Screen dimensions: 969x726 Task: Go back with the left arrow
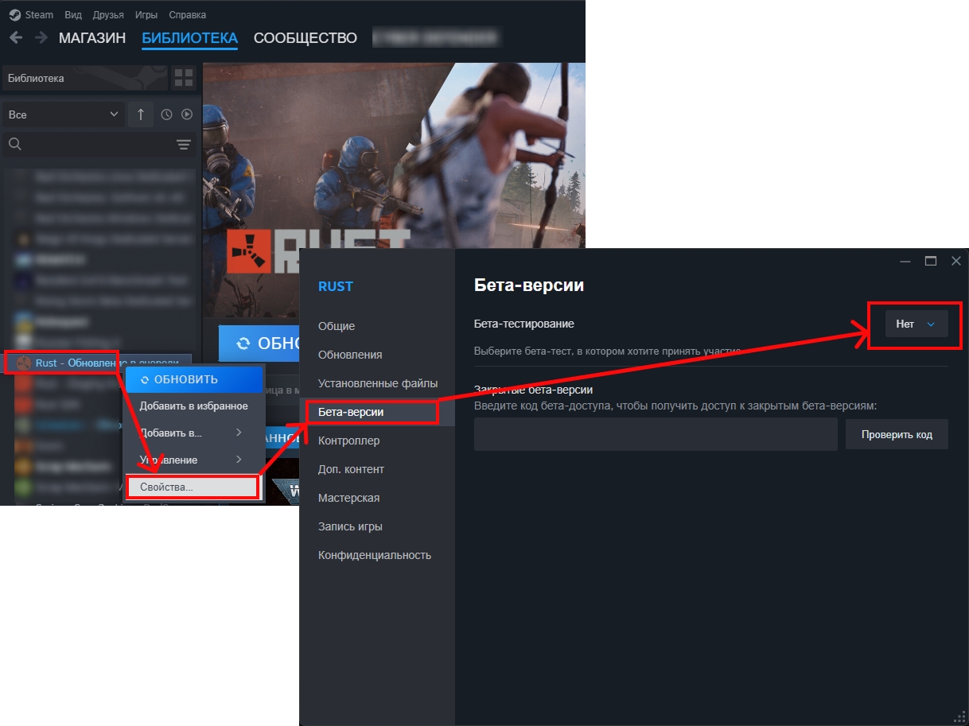pyautogui.click(x=16, y=38)
